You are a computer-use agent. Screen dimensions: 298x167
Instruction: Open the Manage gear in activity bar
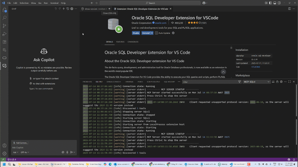[4, 153]
